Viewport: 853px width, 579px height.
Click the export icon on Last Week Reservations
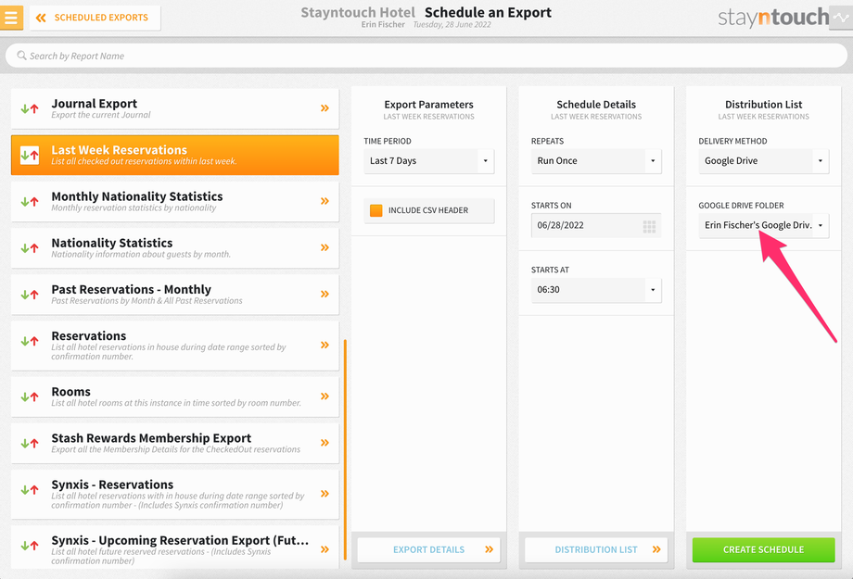(30, 156)
